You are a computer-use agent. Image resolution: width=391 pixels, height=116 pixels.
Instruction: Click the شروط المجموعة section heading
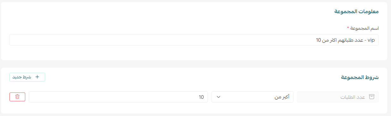tap(360, 77)
